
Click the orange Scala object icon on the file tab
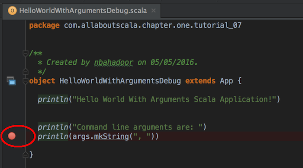tap(12, 11)
